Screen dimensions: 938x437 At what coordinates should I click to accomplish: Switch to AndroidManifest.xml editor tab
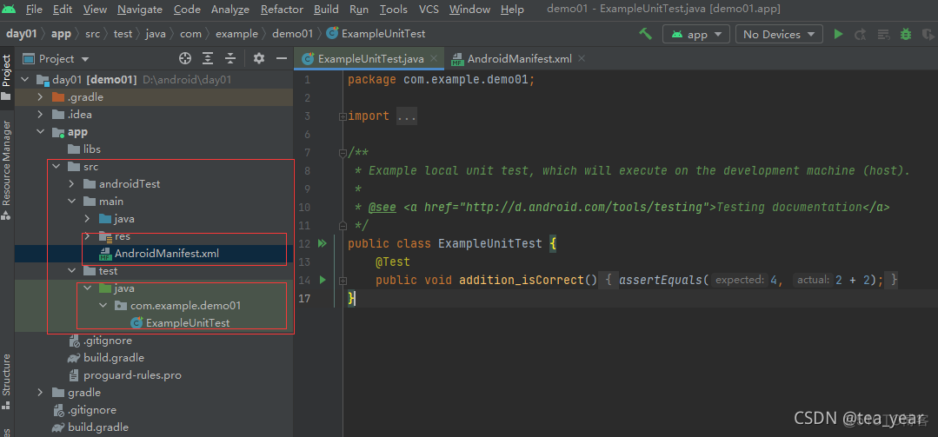click(x=519, y=58)
